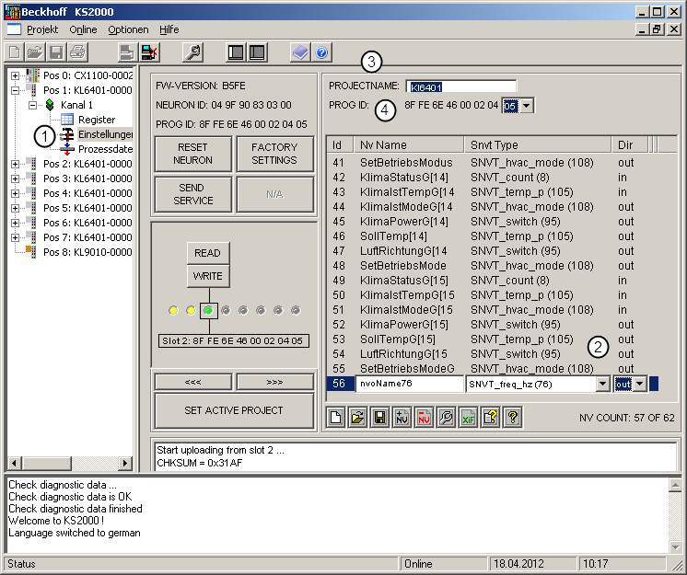Click the blue question mark help icon
687x575 pixels.
pos(321,52)
